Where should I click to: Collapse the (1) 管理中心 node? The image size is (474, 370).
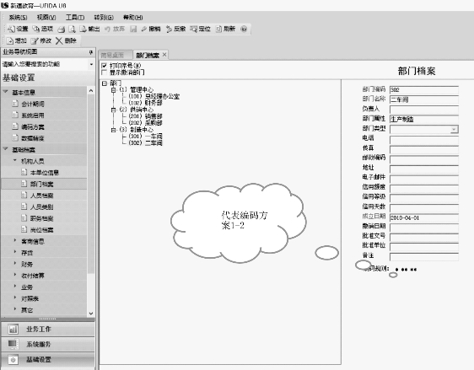[113, 90]
